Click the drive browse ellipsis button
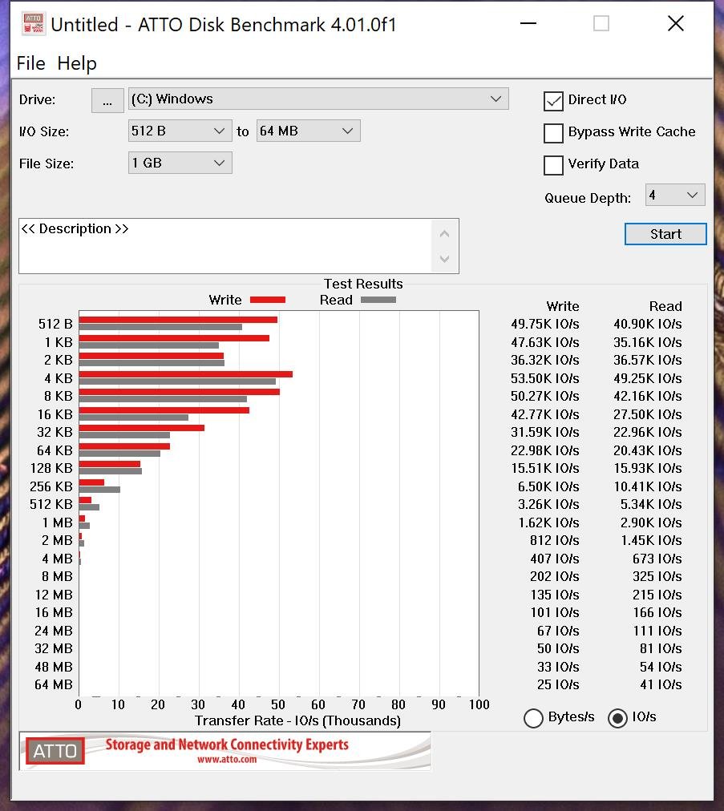Screen dimensions: 724x811 (x=107, y=100)
